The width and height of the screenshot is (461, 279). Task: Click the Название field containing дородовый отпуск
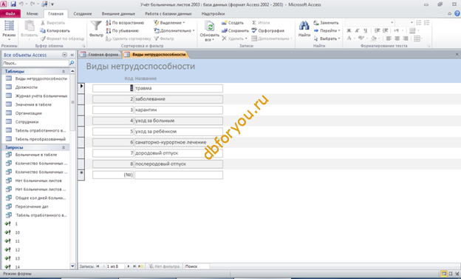pyautogui.click(x=179, y=153)
